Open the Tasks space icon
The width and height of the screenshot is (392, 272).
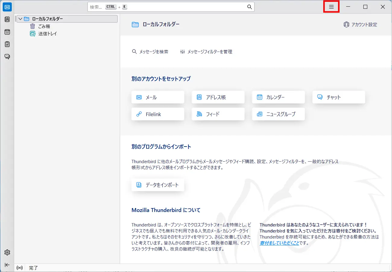coord(7,44)
